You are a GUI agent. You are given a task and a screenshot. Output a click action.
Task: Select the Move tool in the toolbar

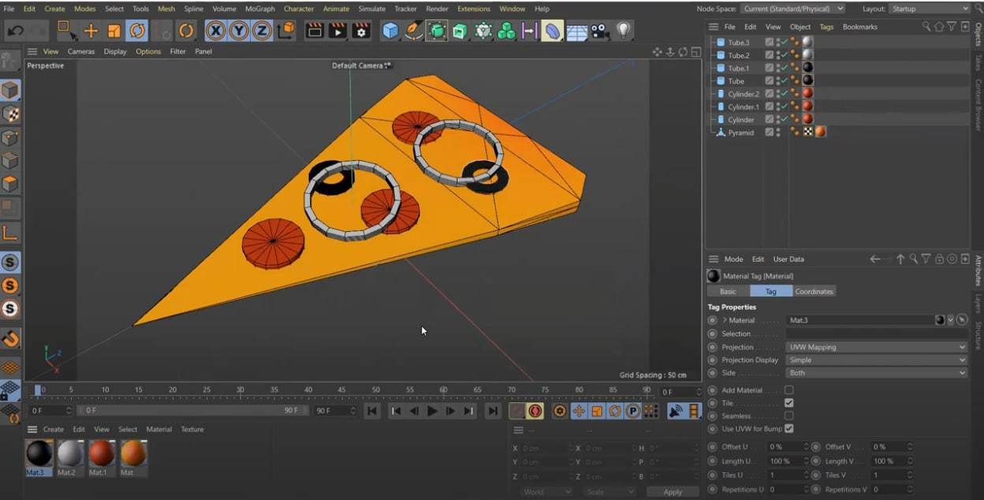(x=91, y=31)
